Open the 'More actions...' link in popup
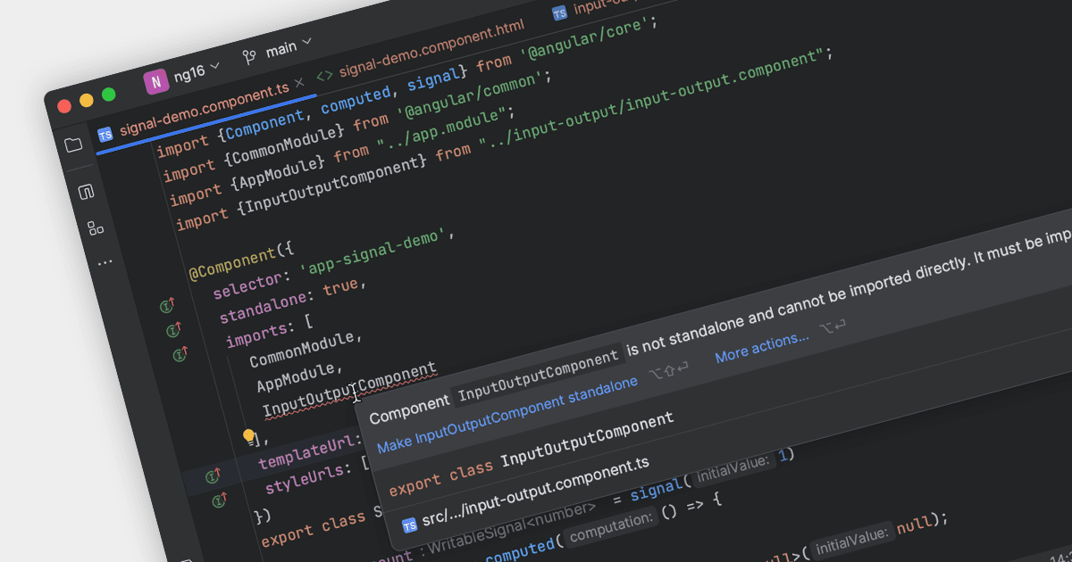The image size is (1072, 562). point(762,345)
